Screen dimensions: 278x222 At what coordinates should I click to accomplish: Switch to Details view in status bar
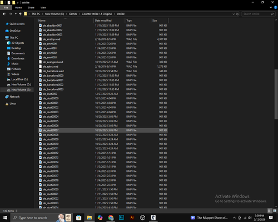[270, 211]
